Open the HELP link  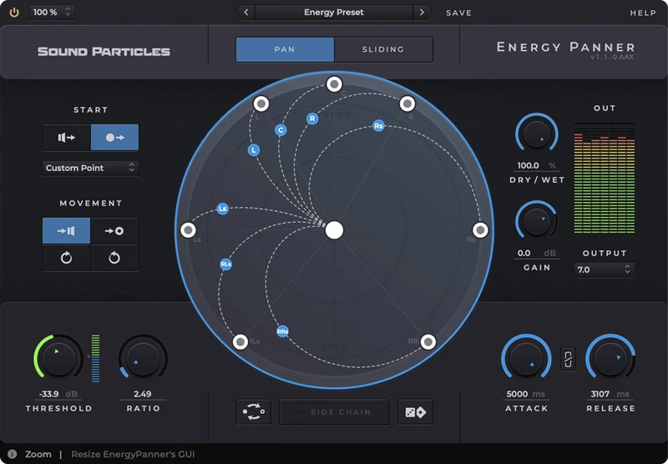pos(643,13)
